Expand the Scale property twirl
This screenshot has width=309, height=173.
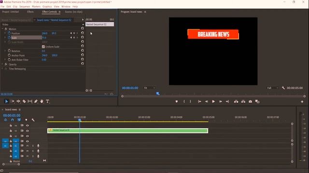pyautogui.click(x=5, y=37)
